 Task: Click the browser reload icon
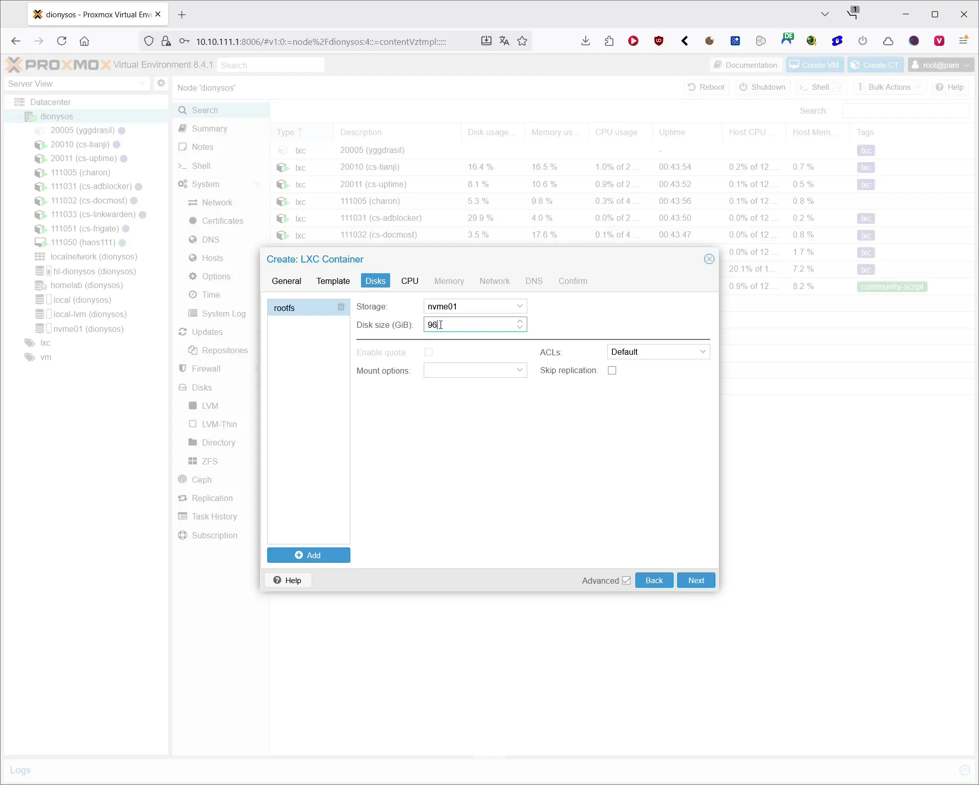(x=62, y=41)
